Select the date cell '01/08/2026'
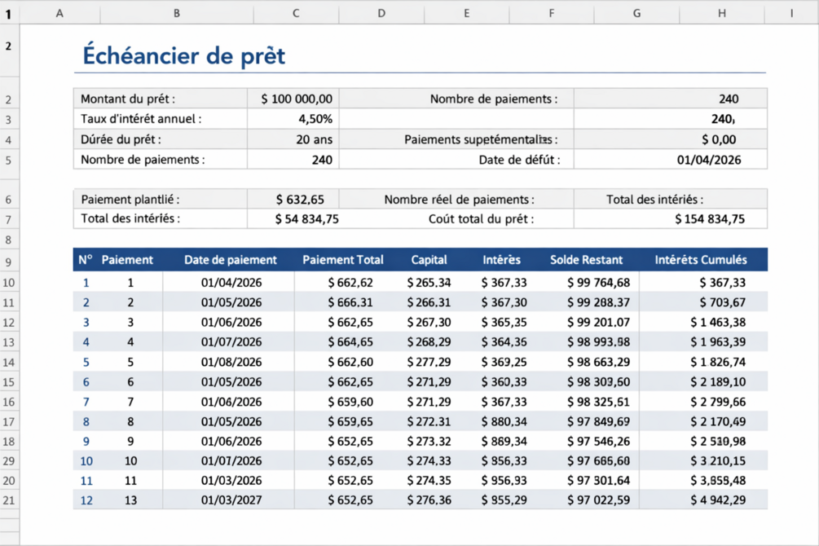Screen dimensions: 819x546 click(x=231, y=362)
